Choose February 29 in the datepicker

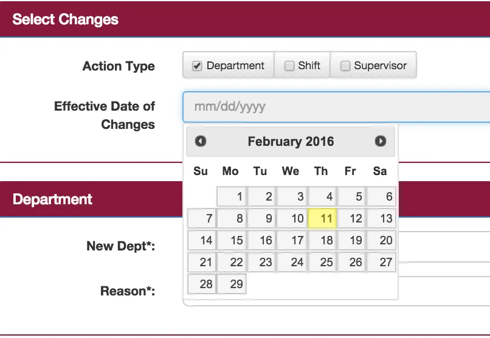pos(232,284)
